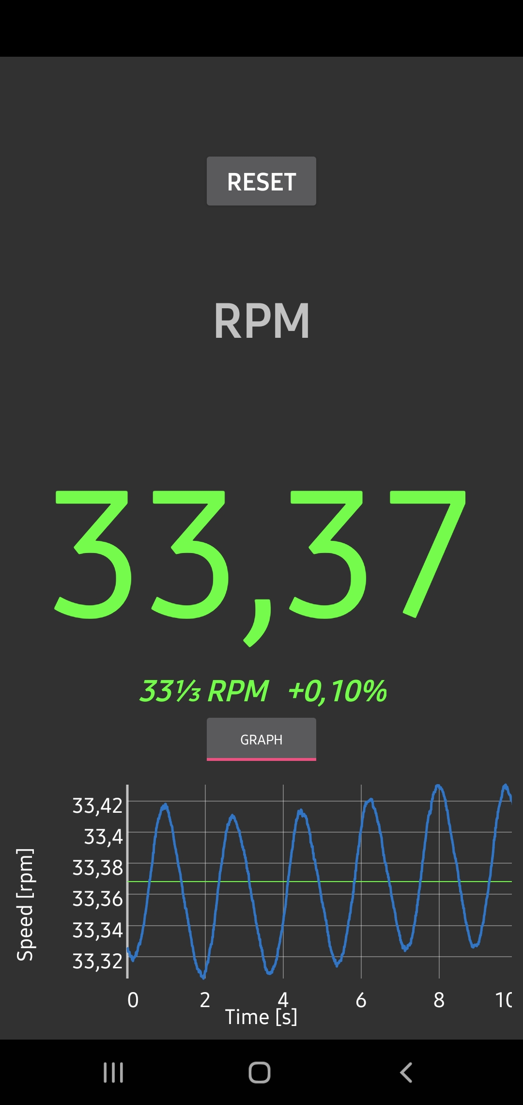
Task: Select the 2 mark on the time axis
Action: [x=205, y=1000]
